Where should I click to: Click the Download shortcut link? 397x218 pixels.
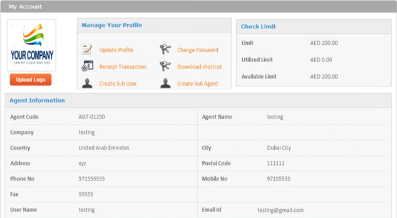(199, 66)
